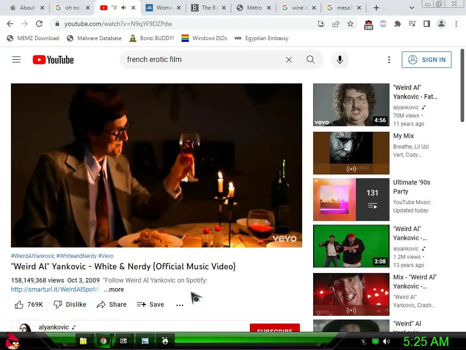
Task: Click the magnifier search button
Action: coord(310,60)
